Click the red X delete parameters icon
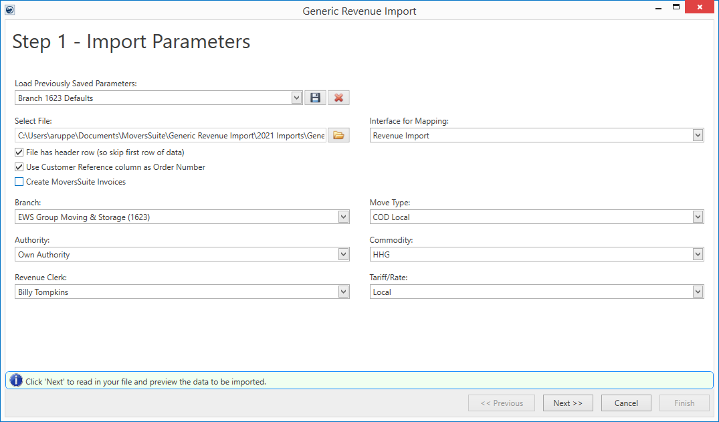This screenshot has width=719, height=422. pos(338,98)
